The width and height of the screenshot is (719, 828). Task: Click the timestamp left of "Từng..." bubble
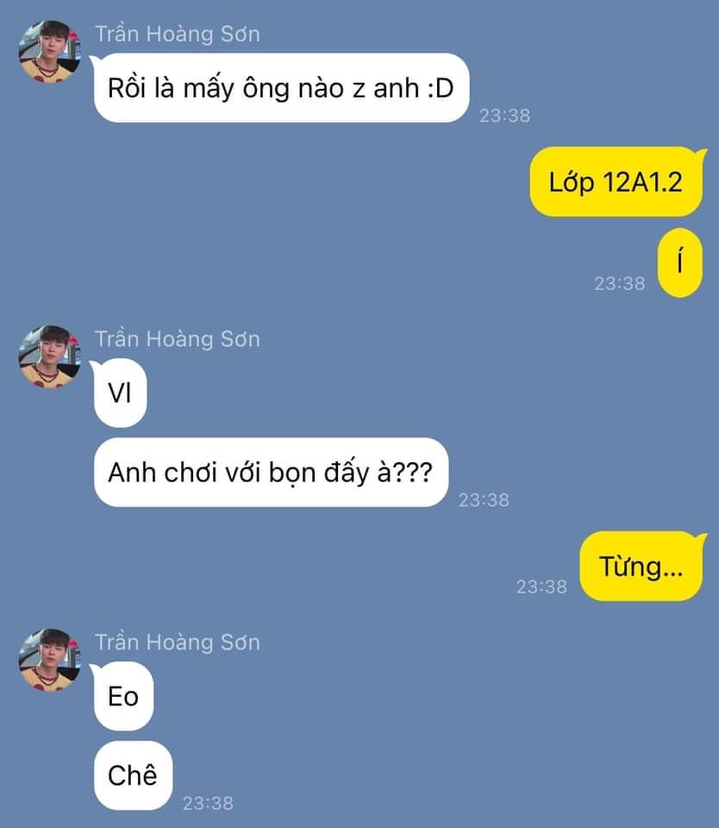click(x=541, y=586)
